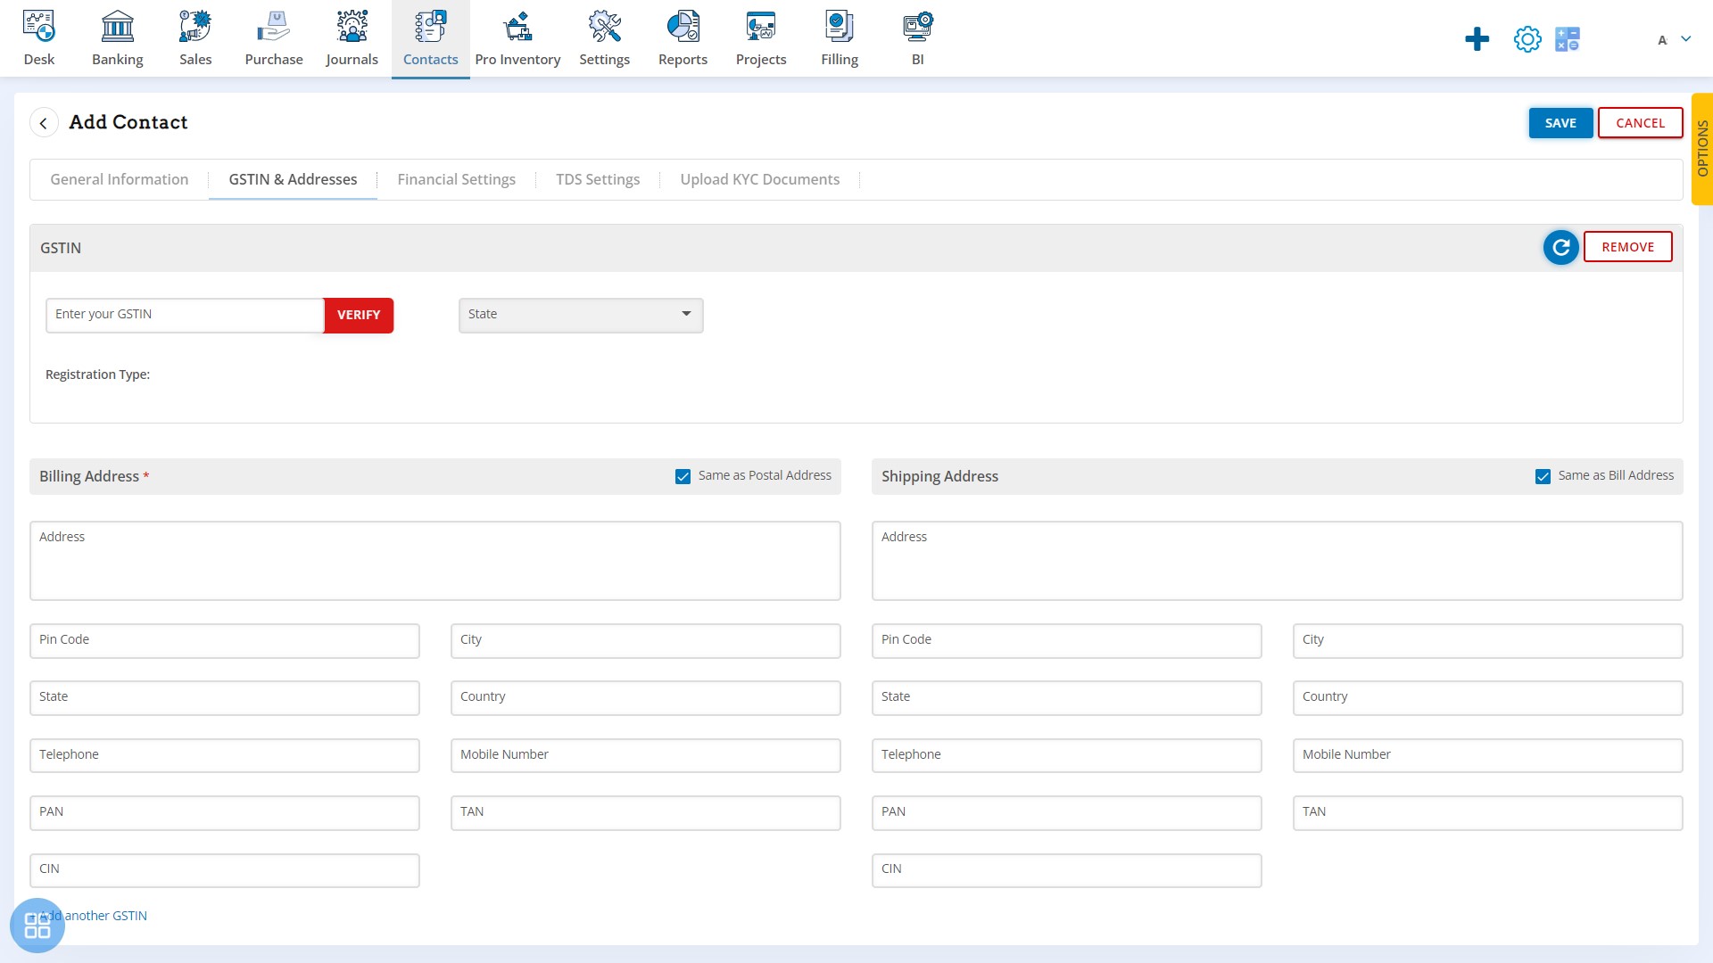Open the calculator icon in header
1713x963 pixels.
tap(1568, 39)
